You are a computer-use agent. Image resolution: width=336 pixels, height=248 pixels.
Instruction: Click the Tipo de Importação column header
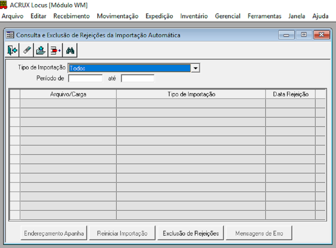[191, 94]
